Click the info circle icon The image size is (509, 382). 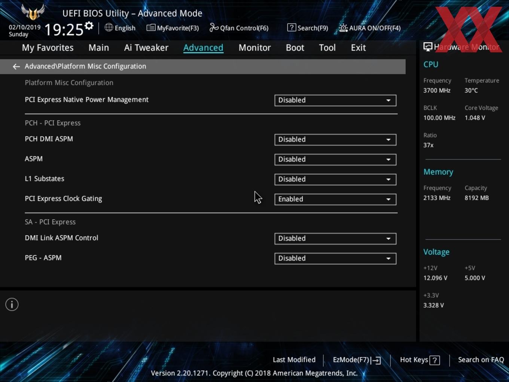pyautogui.click(x=12, y=304)
